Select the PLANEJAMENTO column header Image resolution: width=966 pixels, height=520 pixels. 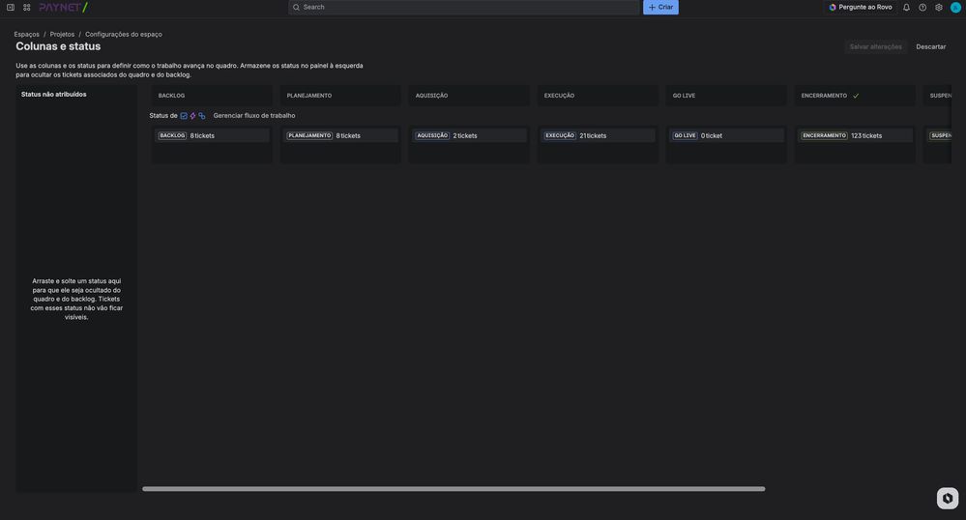click(340, 96)
